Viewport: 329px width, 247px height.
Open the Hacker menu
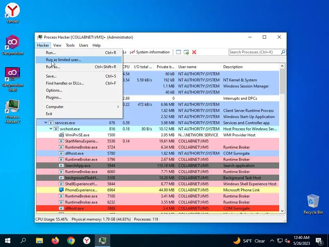43,45
